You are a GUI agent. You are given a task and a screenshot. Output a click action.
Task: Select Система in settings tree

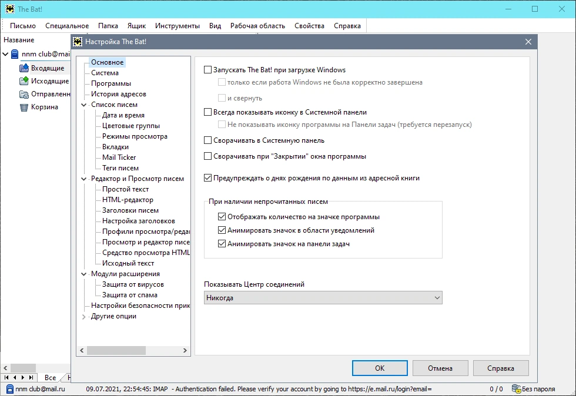(105, 73)
